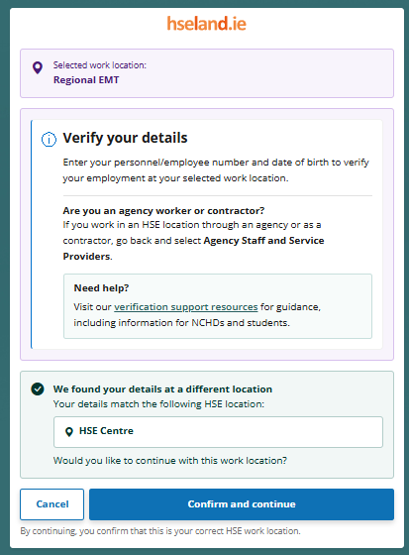Open the verification support resources link
The height and width of the screenshot is (555, 409).
pos(186,307)
